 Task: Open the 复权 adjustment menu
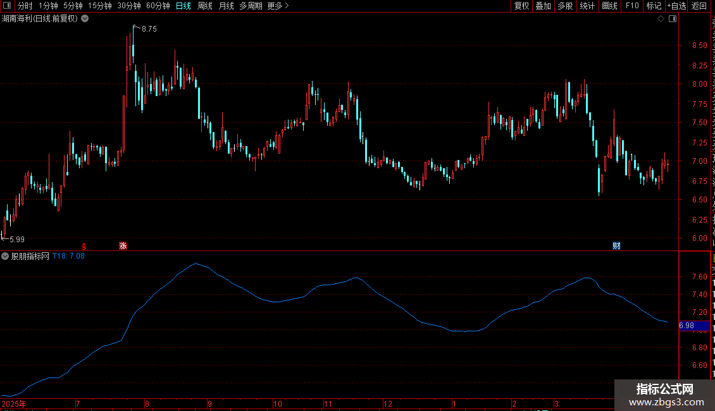[x=521, y=6]
